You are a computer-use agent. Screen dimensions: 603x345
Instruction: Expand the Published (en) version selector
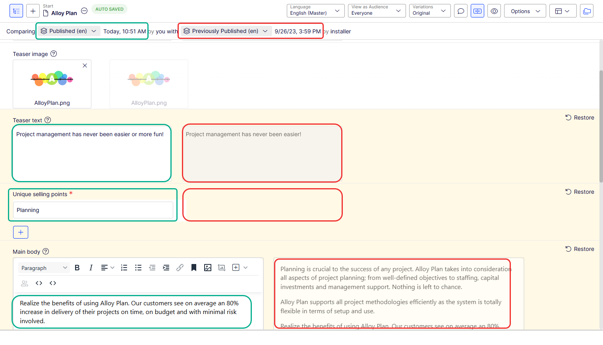click(69, 31)
